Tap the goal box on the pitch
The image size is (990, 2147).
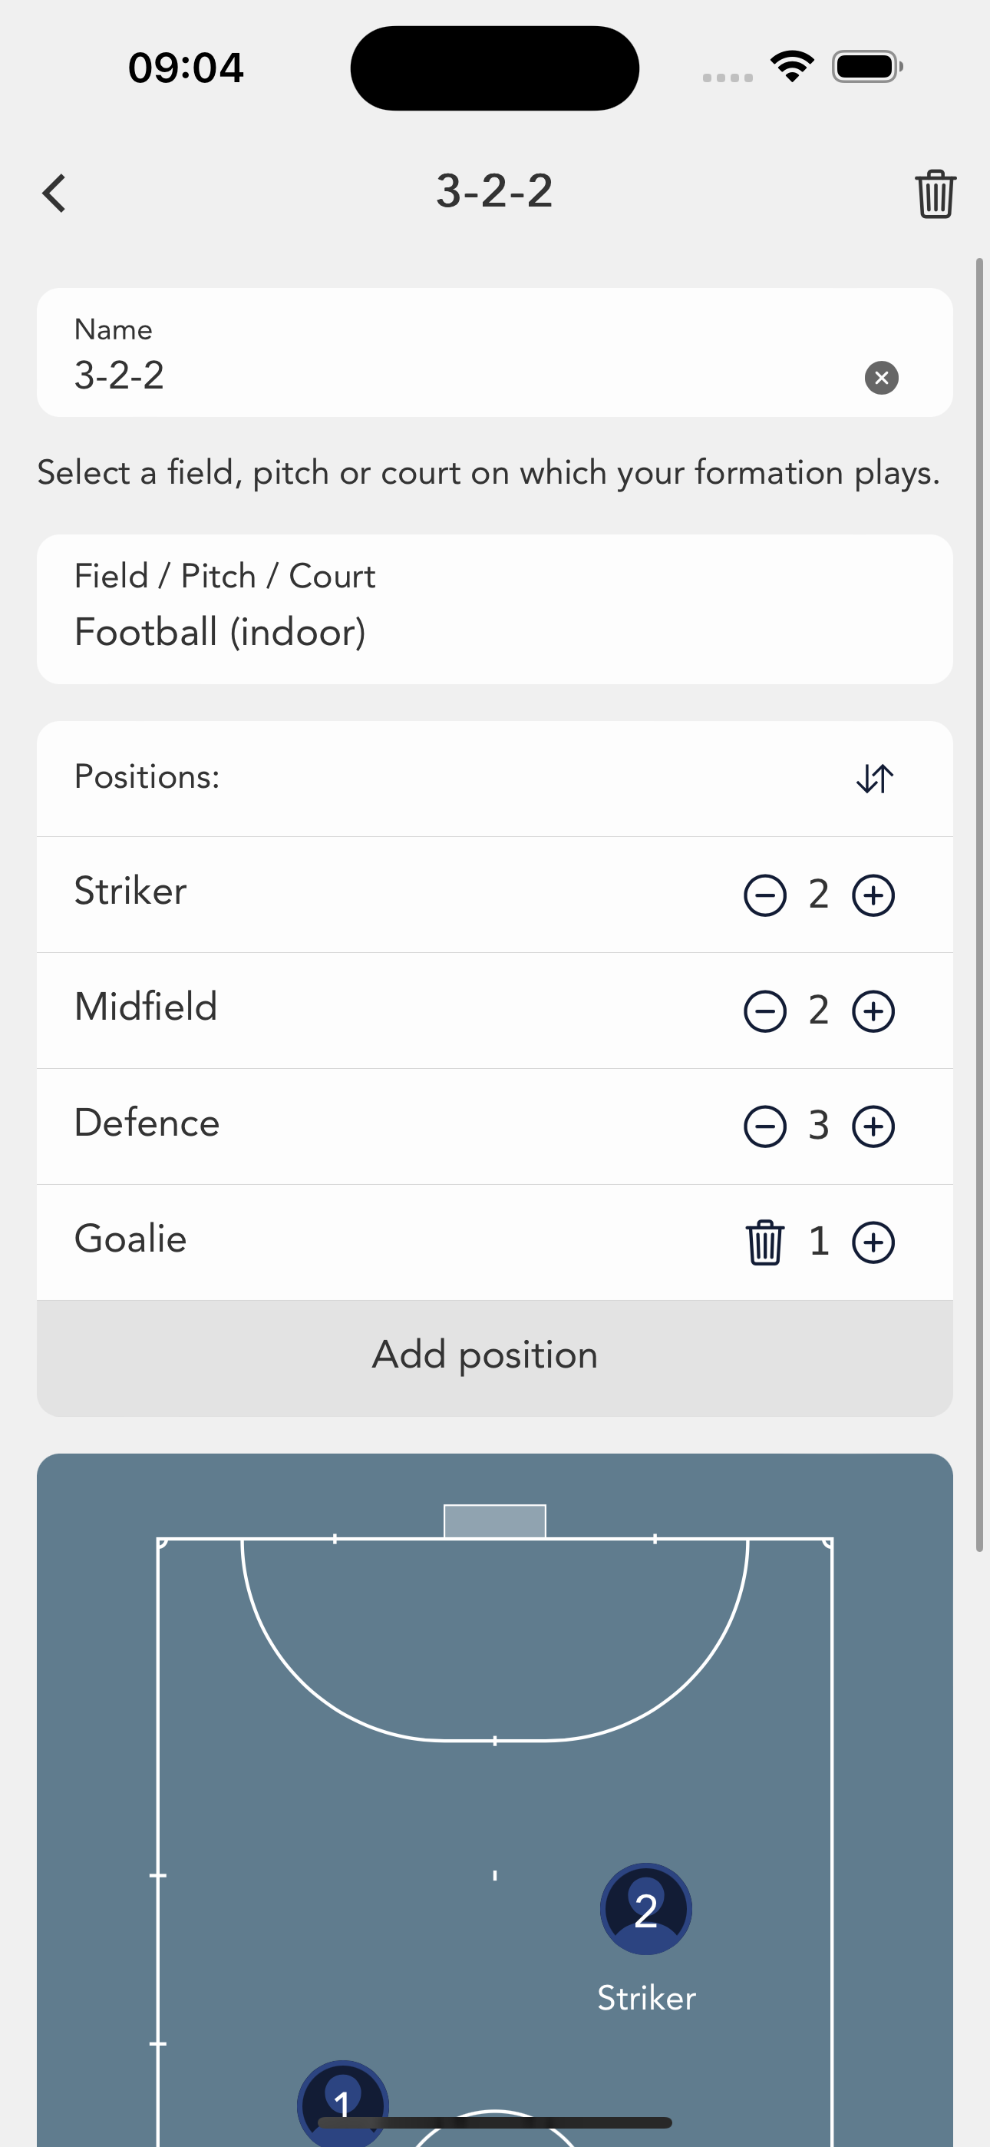pyautogui.click(x=495, y=1521)
